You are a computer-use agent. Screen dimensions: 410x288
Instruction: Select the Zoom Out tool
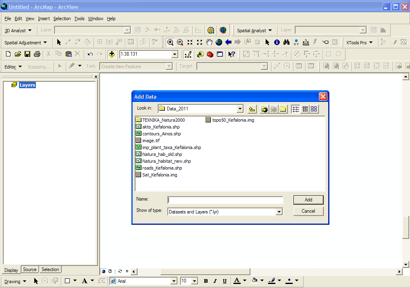180,42
